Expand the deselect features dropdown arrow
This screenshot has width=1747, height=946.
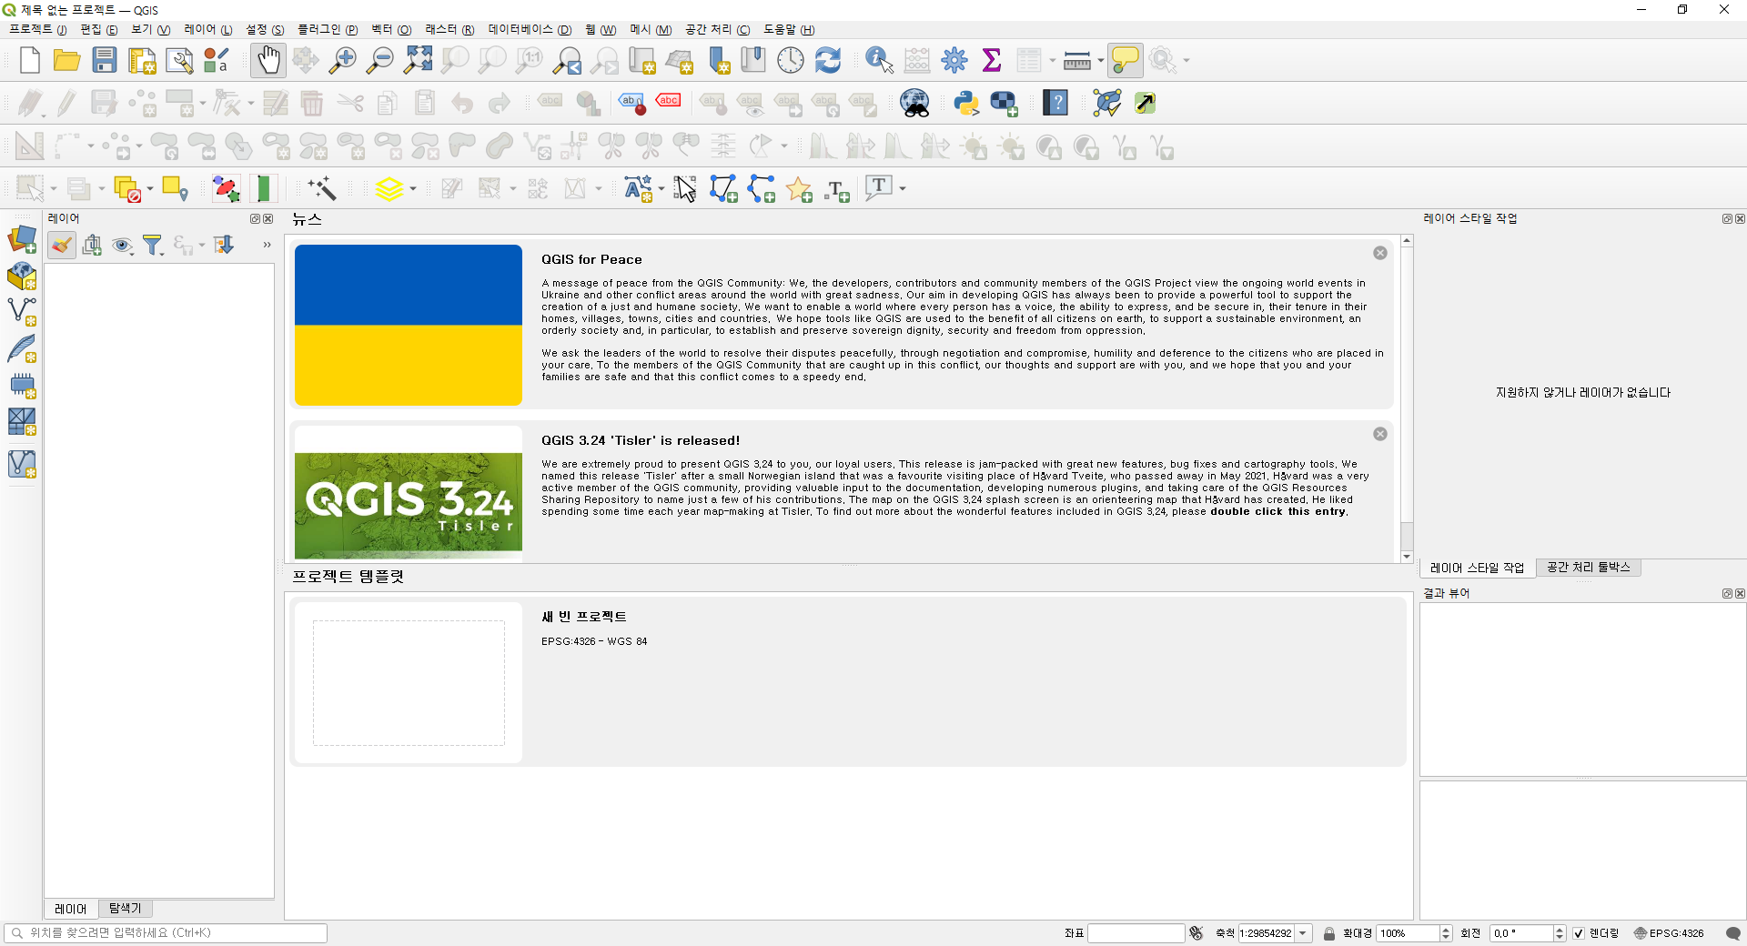(x=150, y=188)
